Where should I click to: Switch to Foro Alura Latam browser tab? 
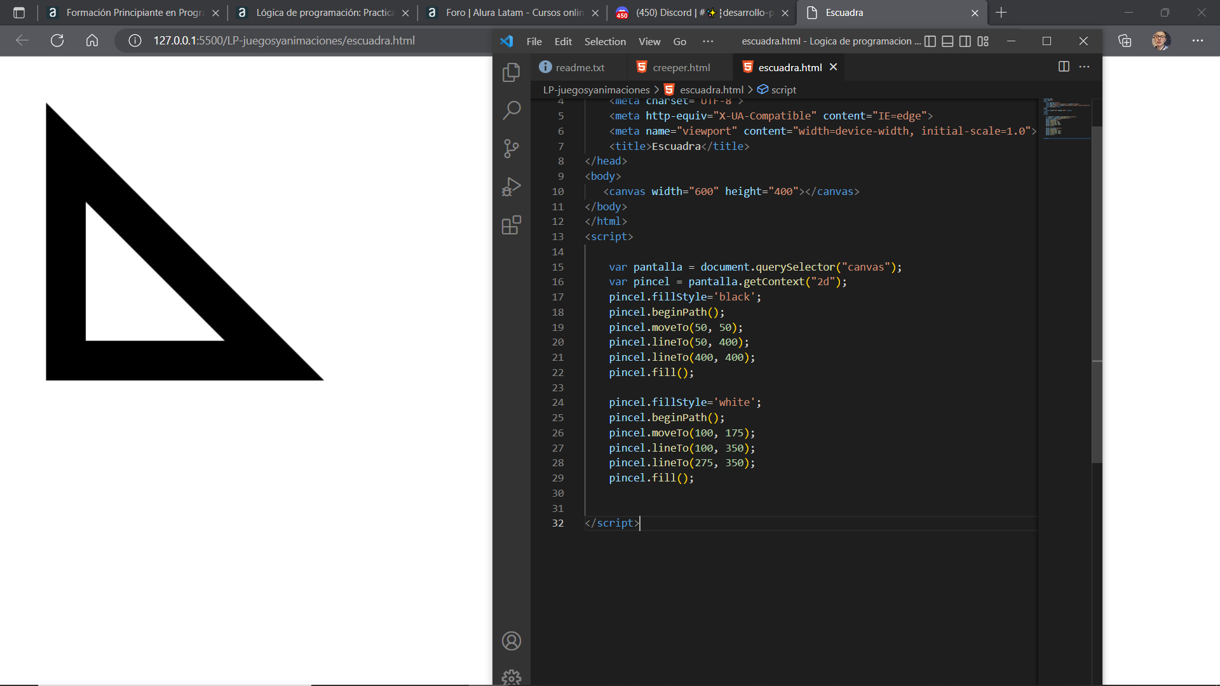pos(513,13)
